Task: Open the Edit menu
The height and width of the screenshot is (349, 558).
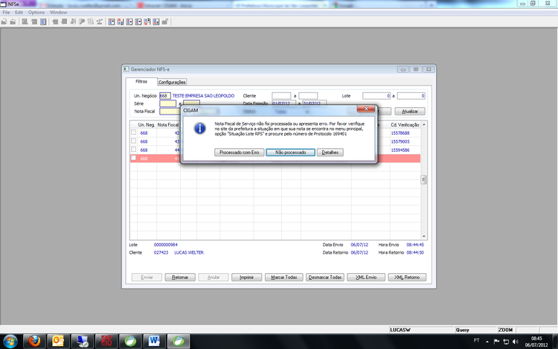Action: (19, 12)
